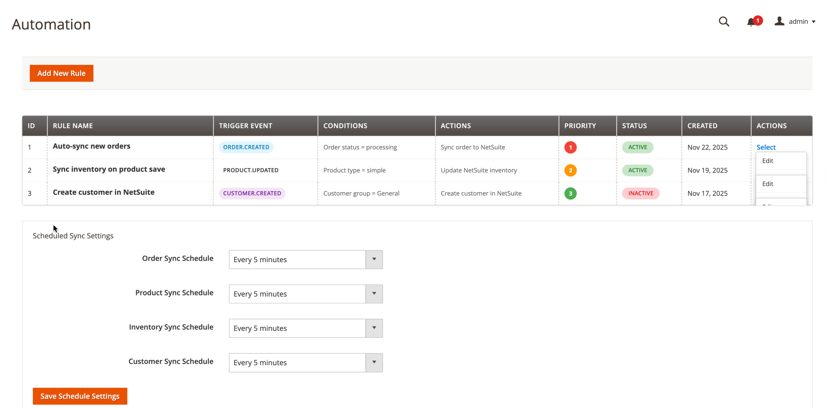
Task: Click the ACTIVE status badge for rule 2
Action: [x=637, y=170]
